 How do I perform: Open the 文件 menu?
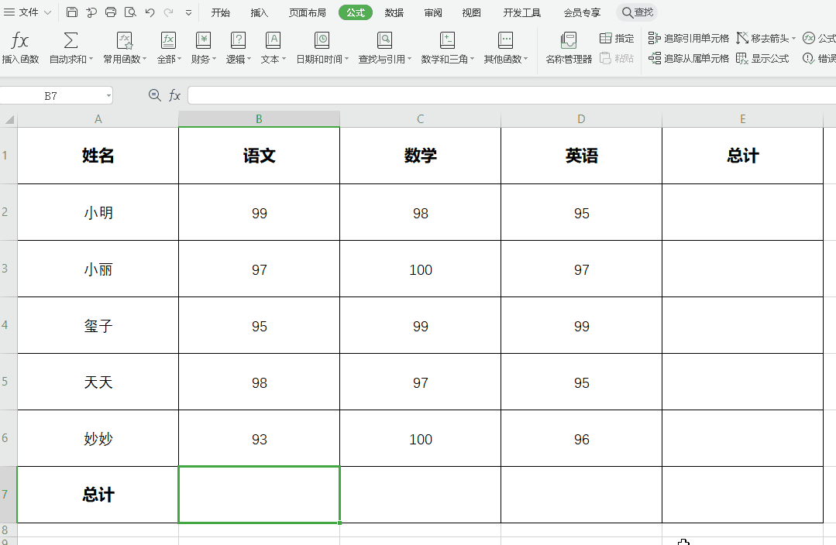click(x=28, y=12)
